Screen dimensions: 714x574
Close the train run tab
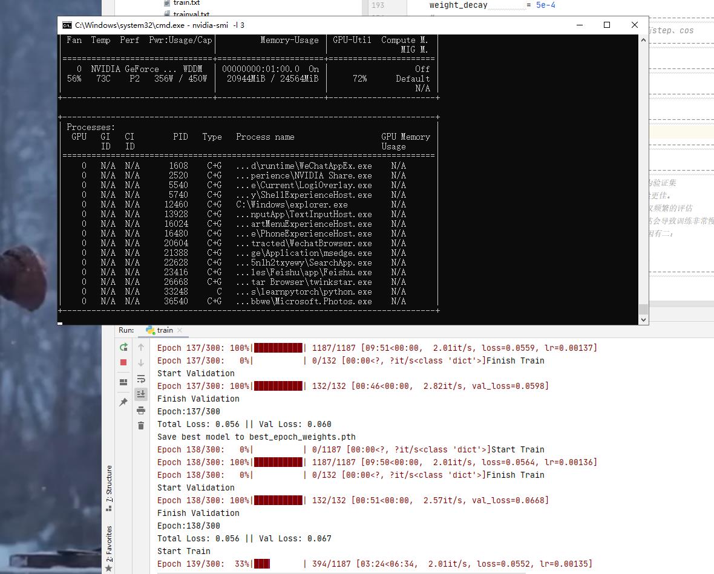click(x=180, y=331)
